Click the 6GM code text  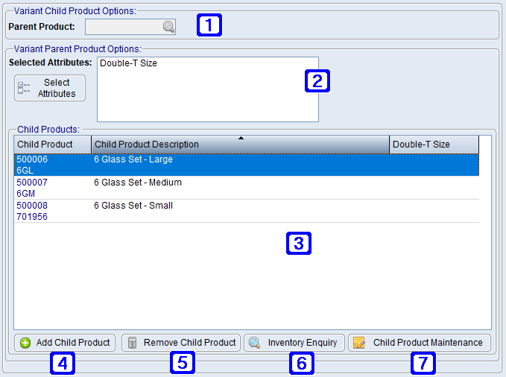pyautogui.click(x=26, y=194)
